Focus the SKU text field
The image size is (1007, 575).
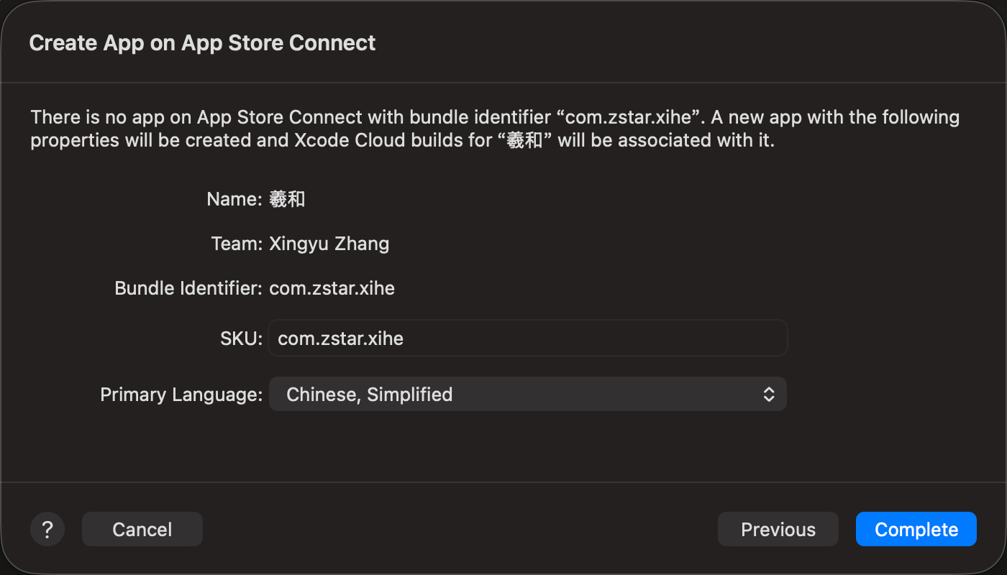click(x=527, y=339)
